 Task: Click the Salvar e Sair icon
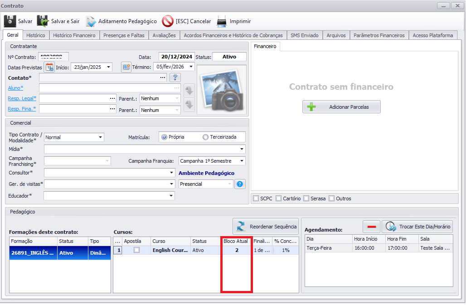[43, 21]
